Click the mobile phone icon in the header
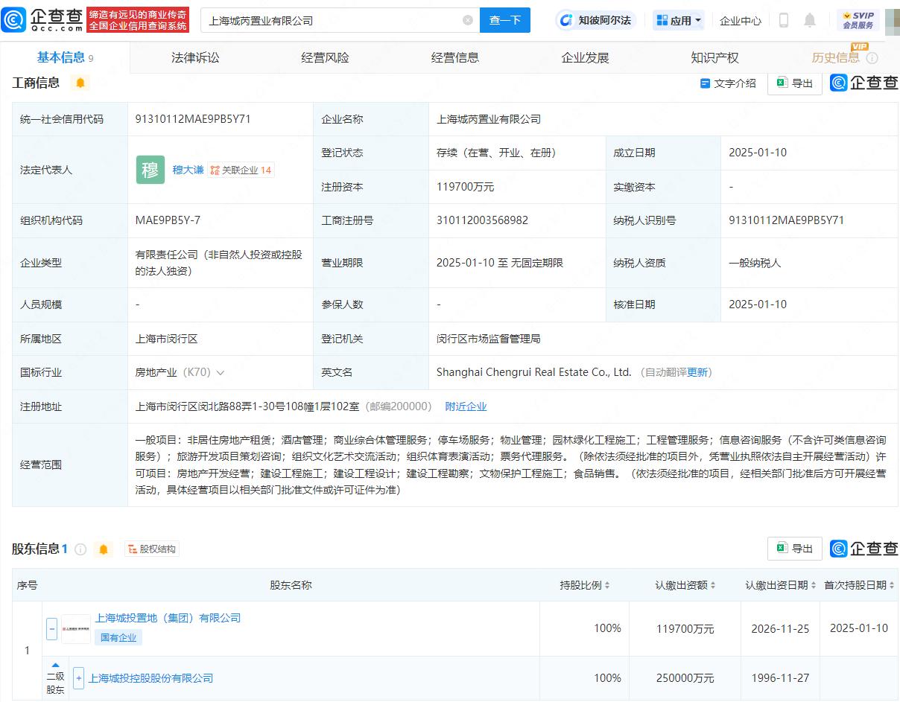The width and height of the screenshot is (900, 702). (x=783, y=20)
